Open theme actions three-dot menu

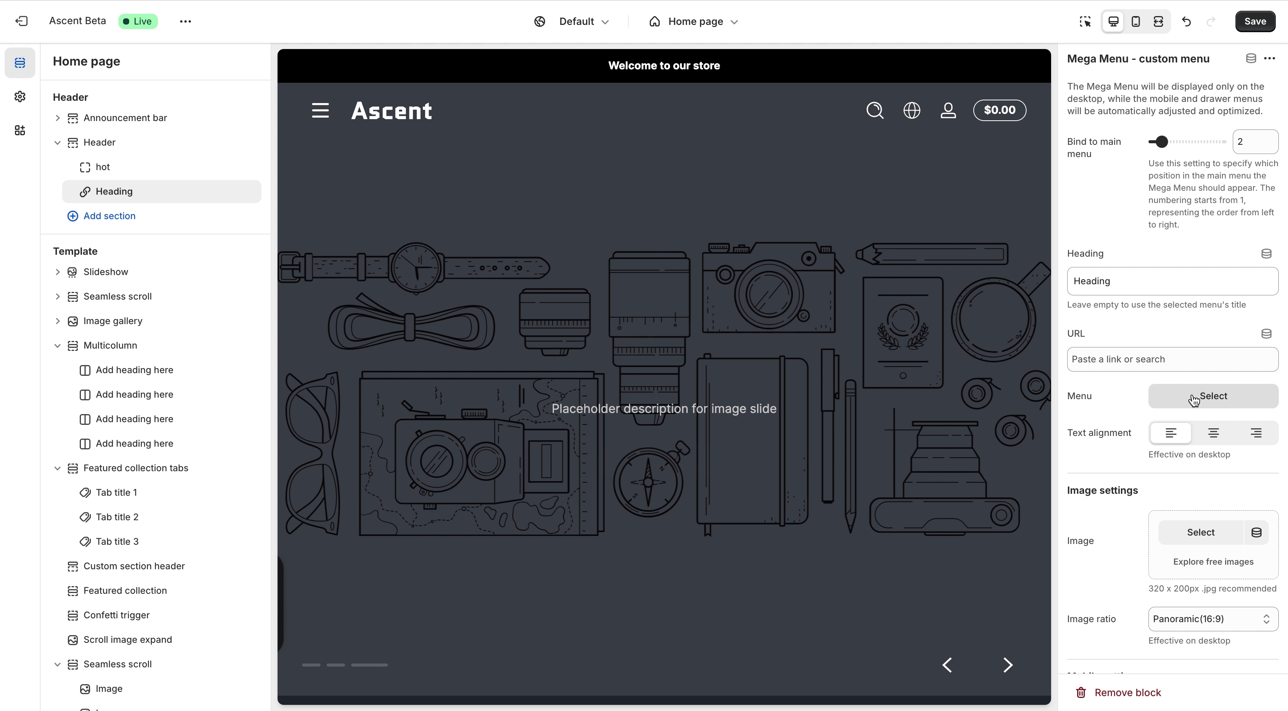186,21
